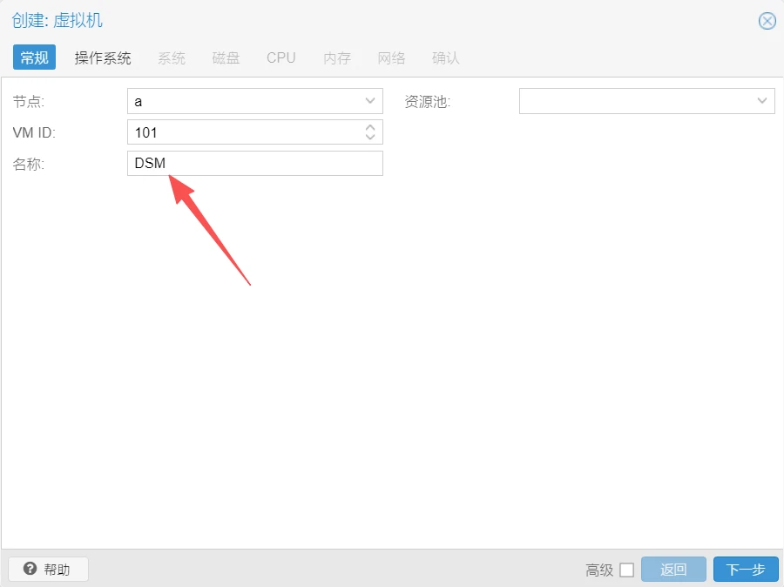This screenshot has height=587, width=784.
Task: Click the 节点 text box showing a
Action: tap(244, 101)
